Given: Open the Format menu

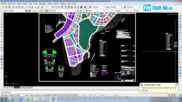Looking at the screenshot, I should (24, 4).
